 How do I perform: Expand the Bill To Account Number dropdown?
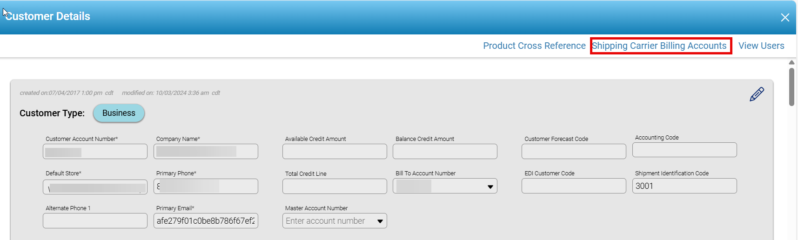coord(490,187)
